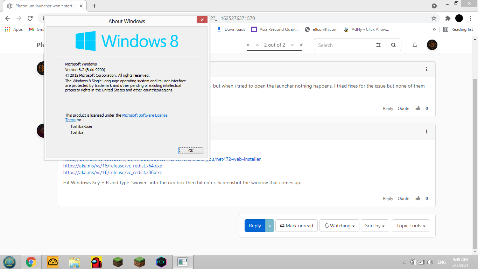Click the magnifier search button
This screenshot has height=269, width=478.
click(393, 45)
